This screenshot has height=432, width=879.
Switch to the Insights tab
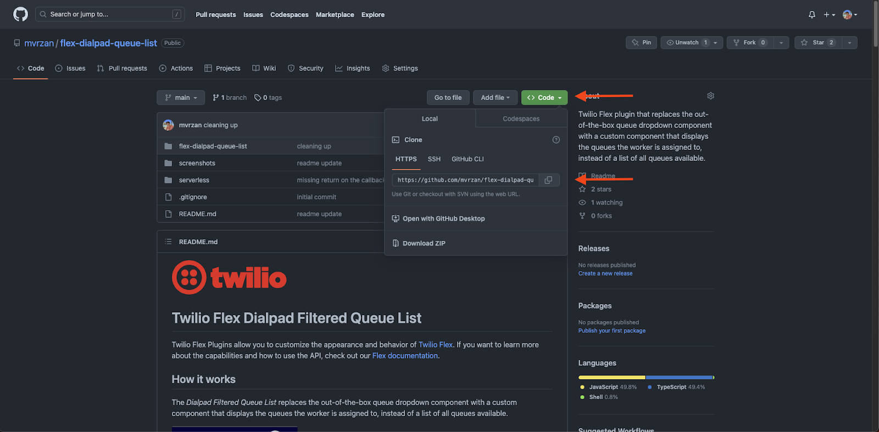(353, 68)
